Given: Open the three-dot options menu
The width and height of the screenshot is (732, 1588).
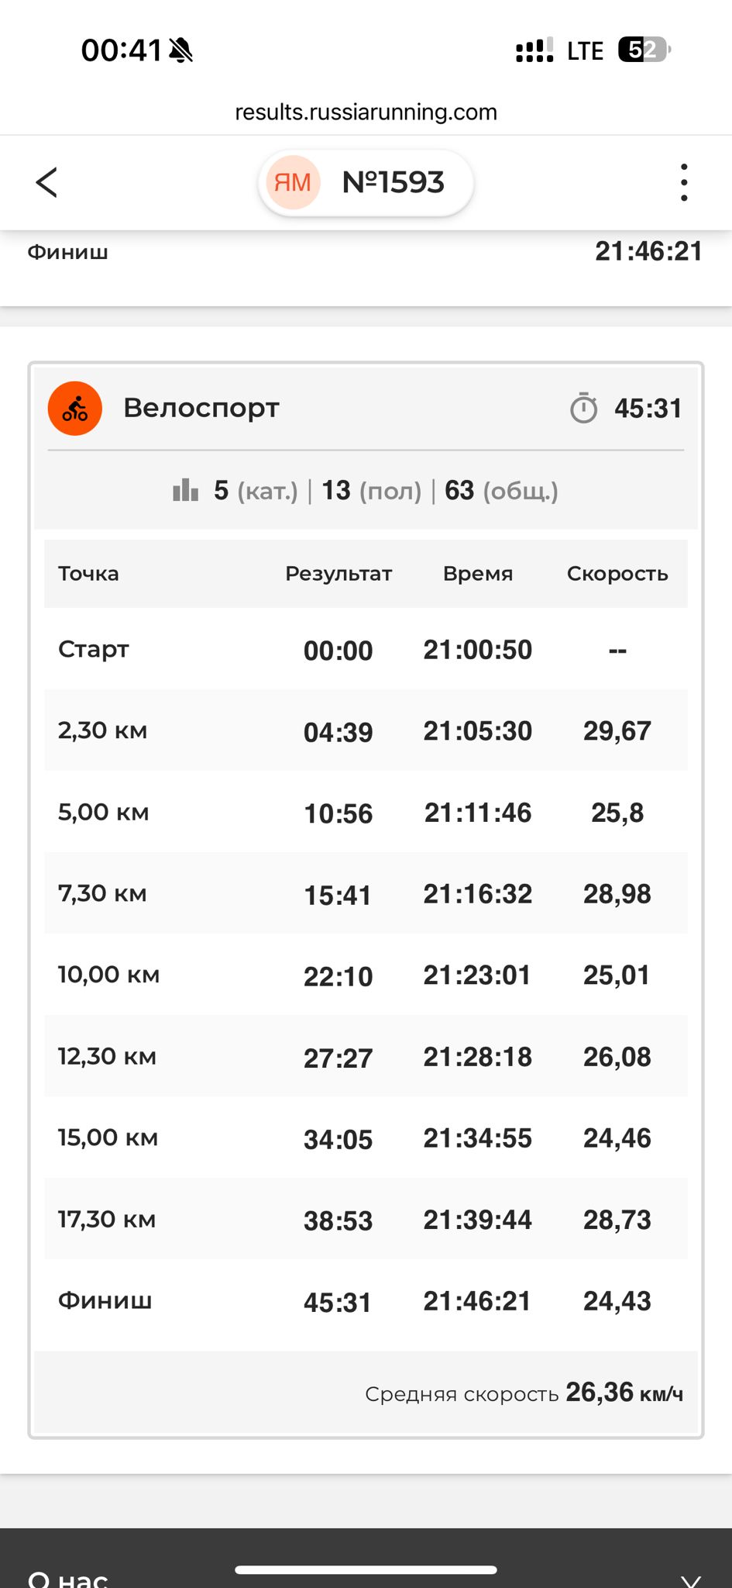Looking at the screenshot, I should click(x=683, y=183).
